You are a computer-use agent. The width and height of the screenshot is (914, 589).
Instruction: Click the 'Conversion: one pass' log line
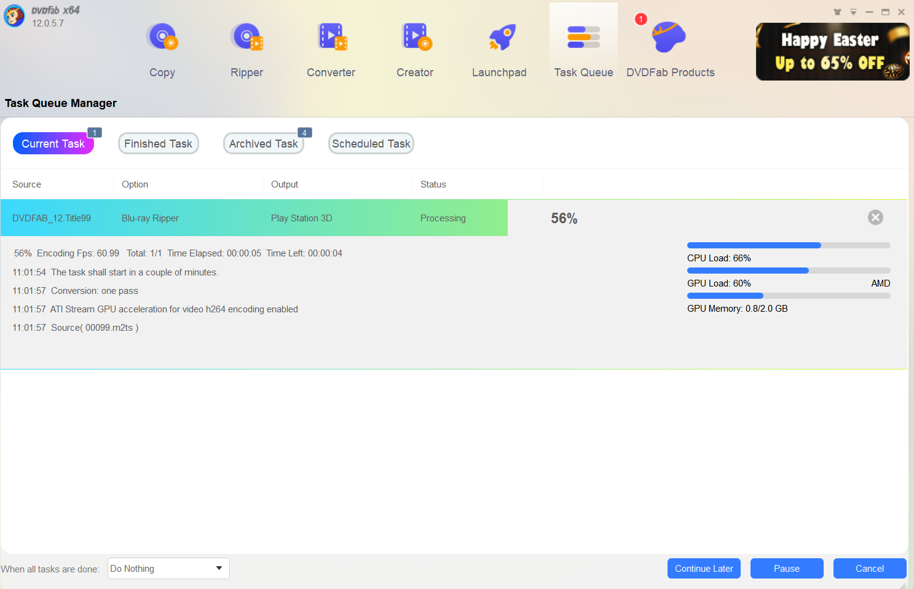click(x=75, y=291)
